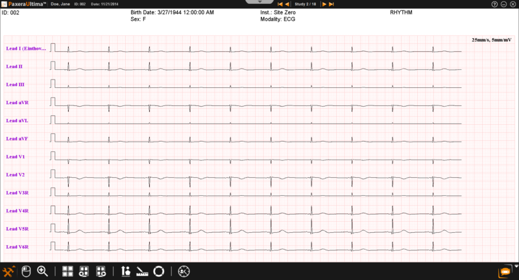
Task: Jump to the last study
Action: pyautogui.click(x=332, y=4)
